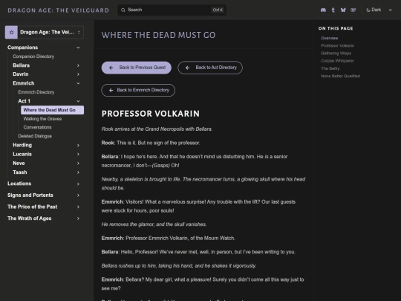Click Back to Emmrich Directory button
Screen dimensions: 401x301
pyautogui.click(x=138, y=90)
